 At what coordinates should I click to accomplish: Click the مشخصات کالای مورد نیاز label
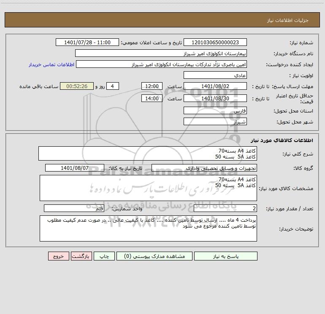[286, 188]
